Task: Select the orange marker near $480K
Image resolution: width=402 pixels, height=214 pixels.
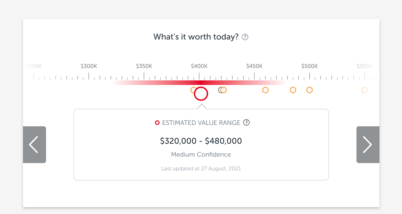Action: 309,90
